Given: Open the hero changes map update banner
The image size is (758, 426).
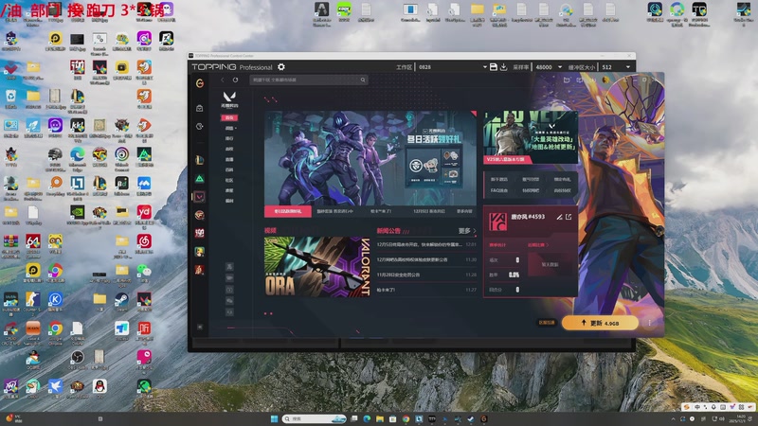Looking at the screenshot, I should 531,137.
